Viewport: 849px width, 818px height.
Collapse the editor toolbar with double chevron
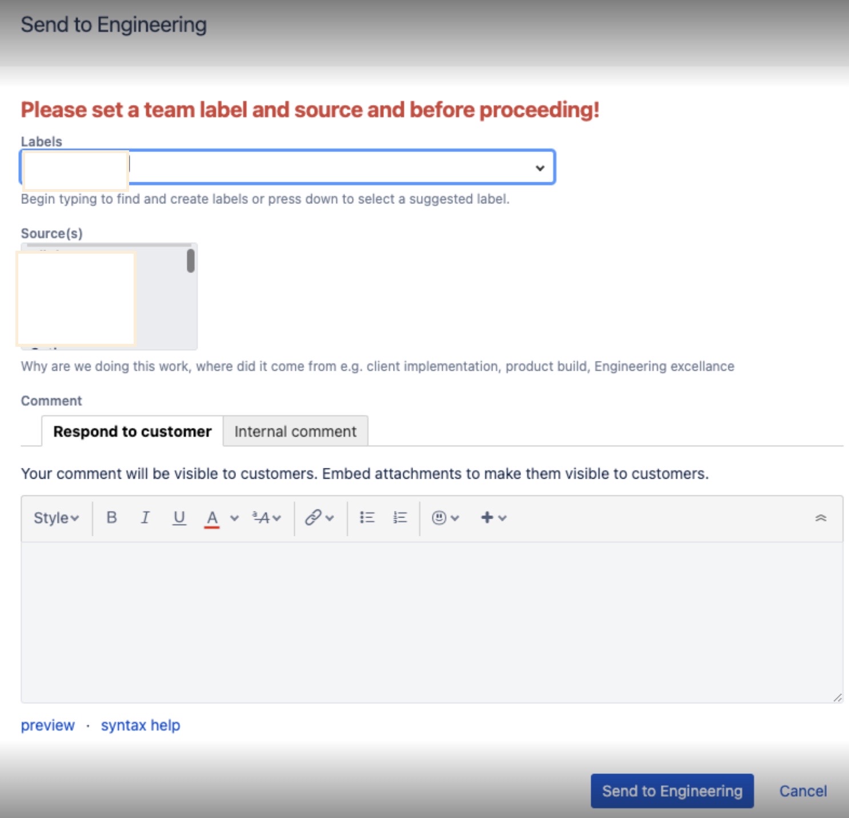pos(820,518)
